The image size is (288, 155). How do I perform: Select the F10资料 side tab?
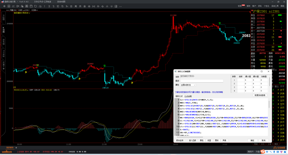coord(3,53)
